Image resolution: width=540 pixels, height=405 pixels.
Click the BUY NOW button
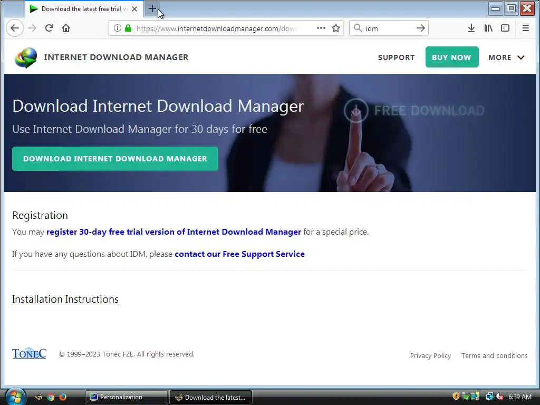(x=452, y=57)
